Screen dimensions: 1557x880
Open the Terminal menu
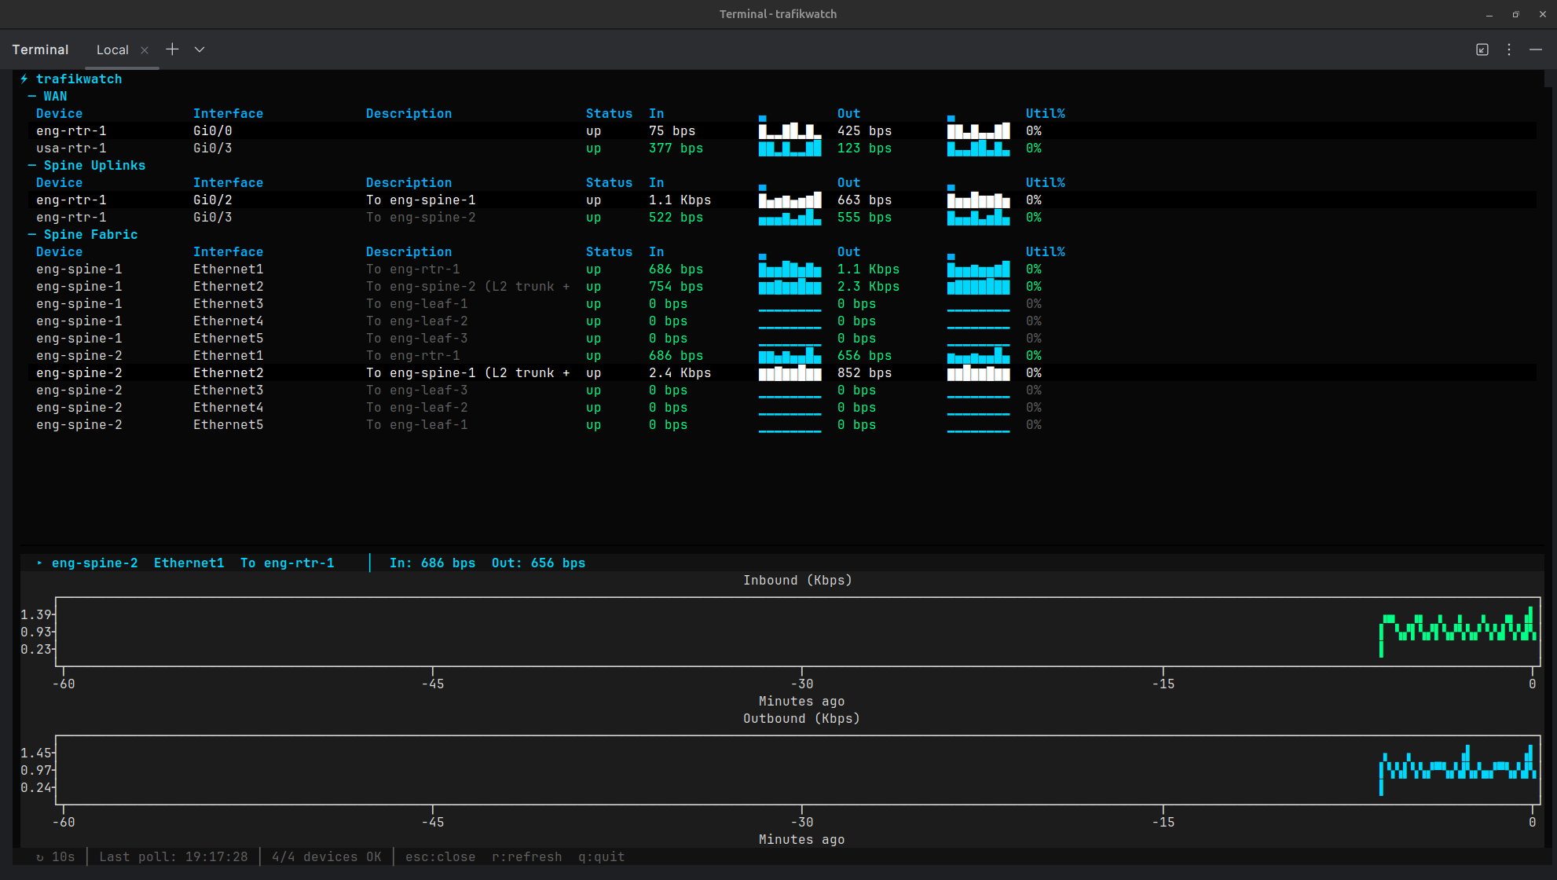coord(40,49)
